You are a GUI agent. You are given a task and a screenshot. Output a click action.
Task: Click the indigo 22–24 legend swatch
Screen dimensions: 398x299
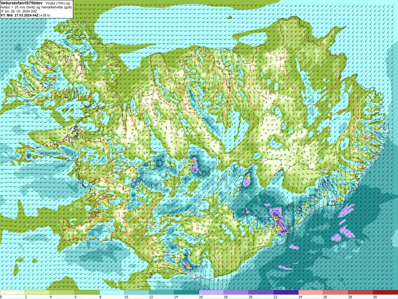(286, 292)
